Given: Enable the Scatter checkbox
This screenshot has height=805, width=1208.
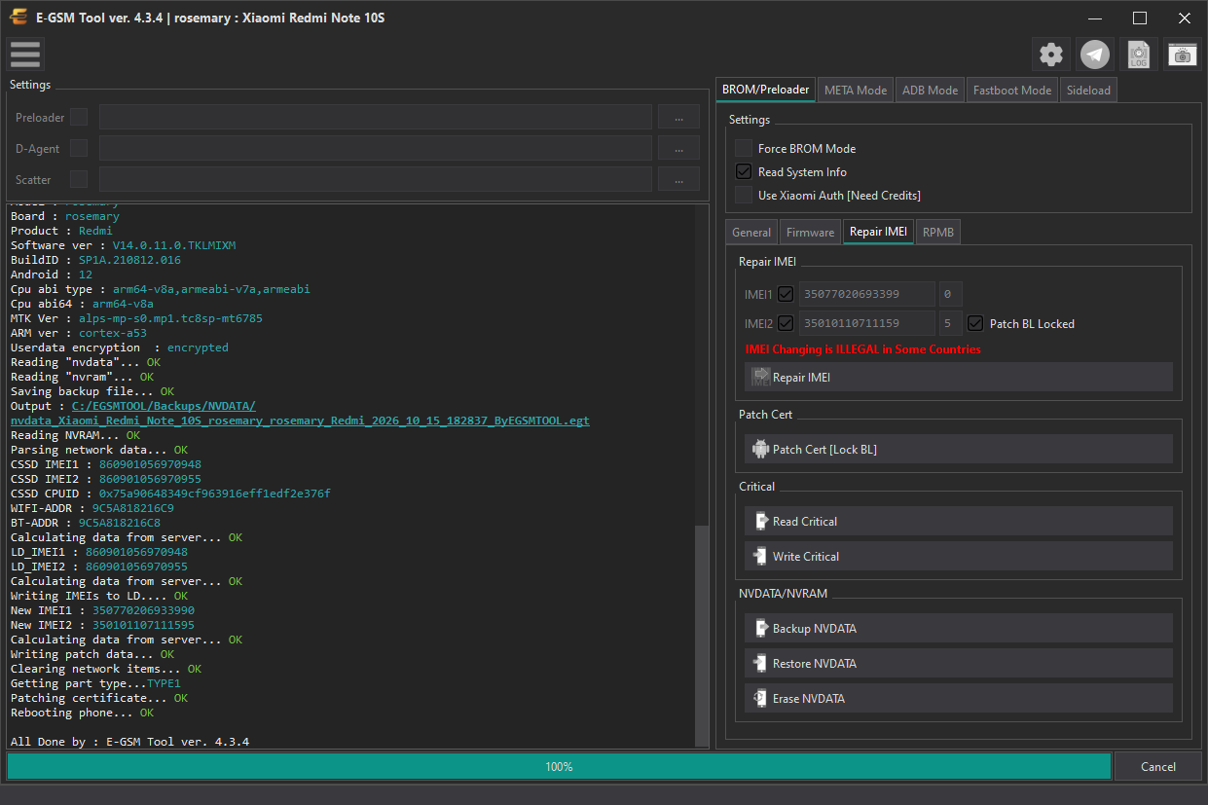Looking at the screenshot, I should (x=79, y=179).
